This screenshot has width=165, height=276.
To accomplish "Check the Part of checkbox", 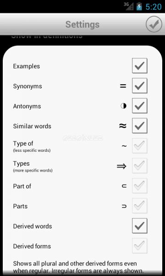I will [140, 186].
